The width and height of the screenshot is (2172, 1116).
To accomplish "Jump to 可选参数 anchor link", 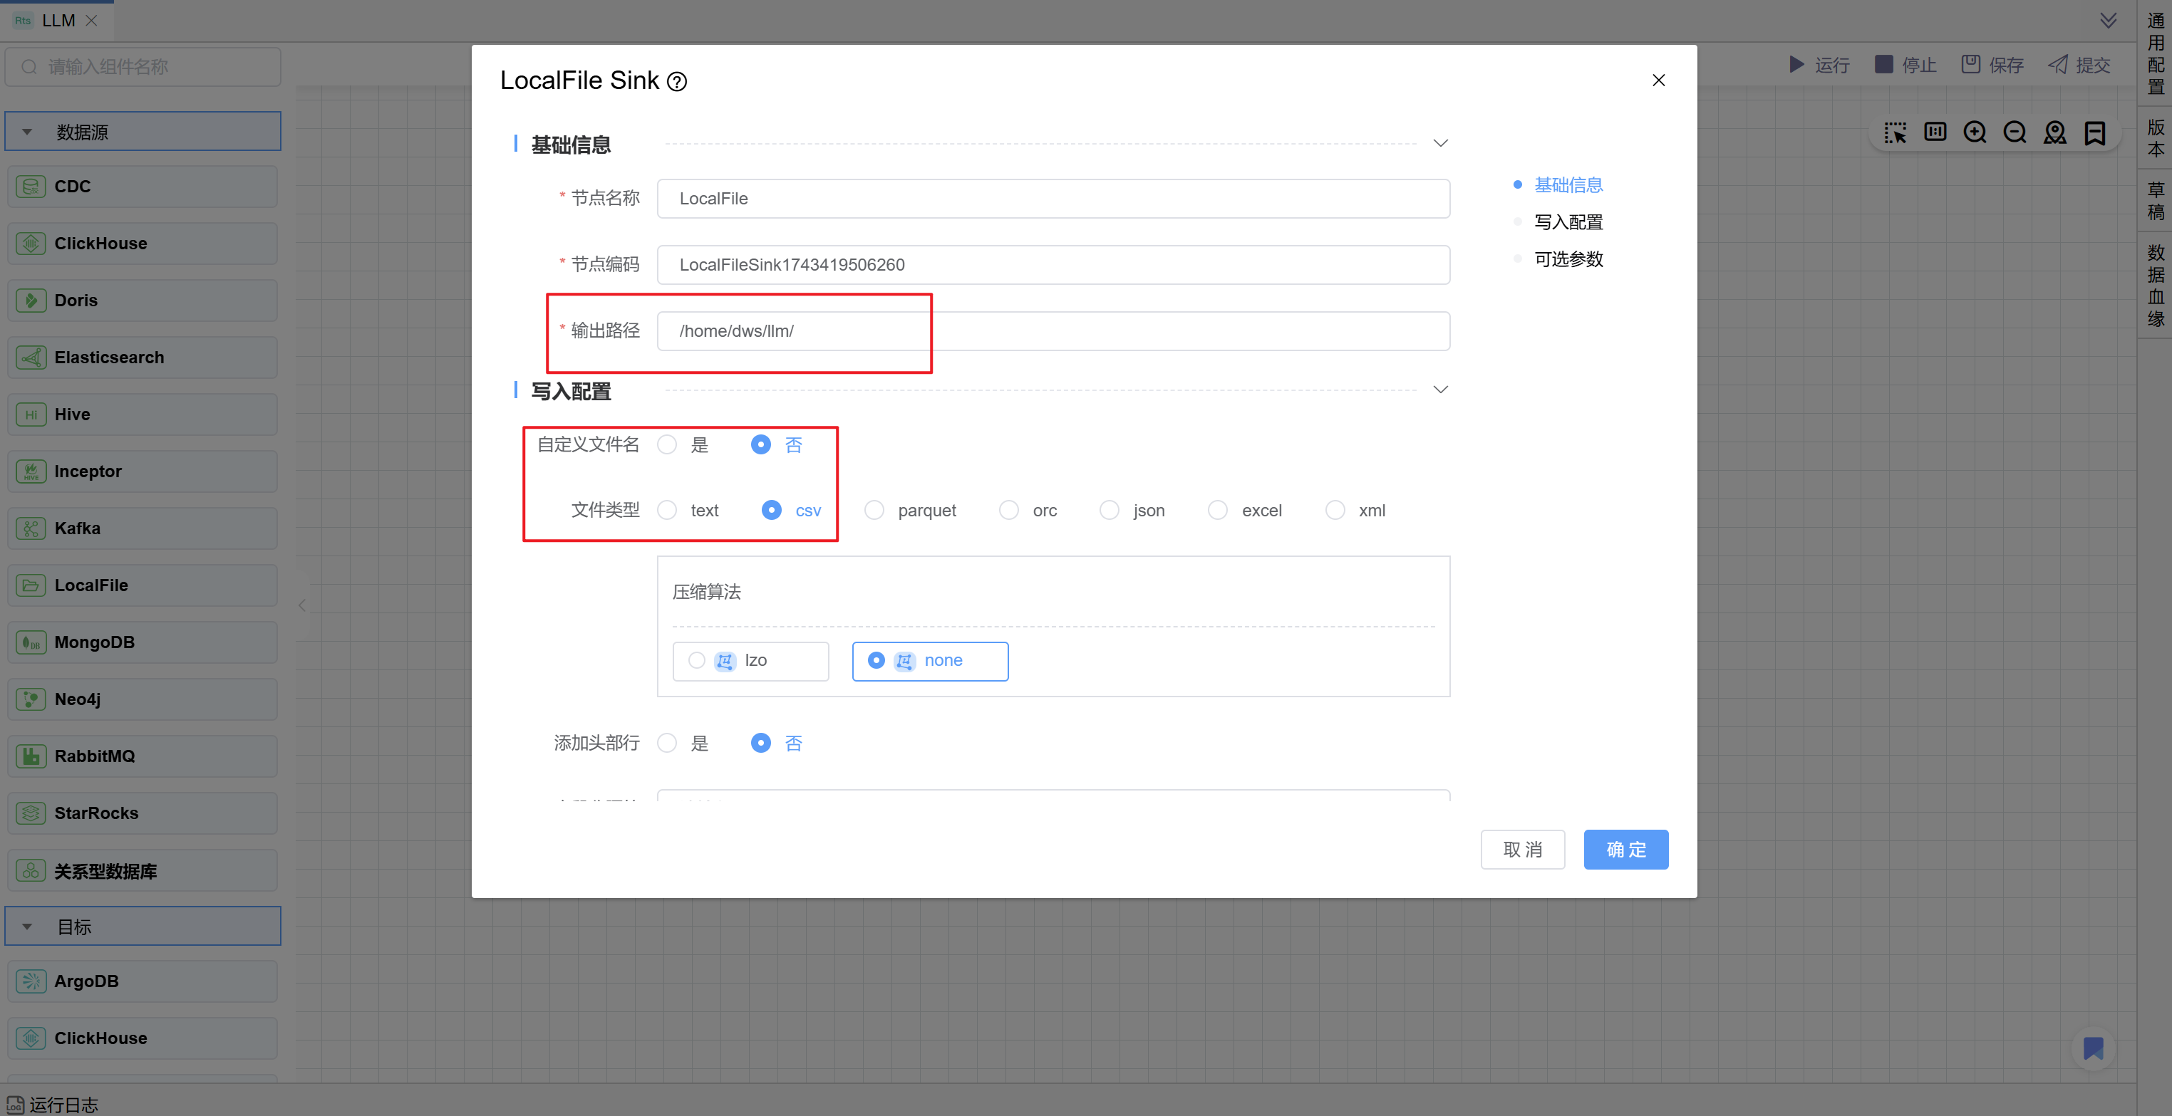I will (x=1568, y=259).
